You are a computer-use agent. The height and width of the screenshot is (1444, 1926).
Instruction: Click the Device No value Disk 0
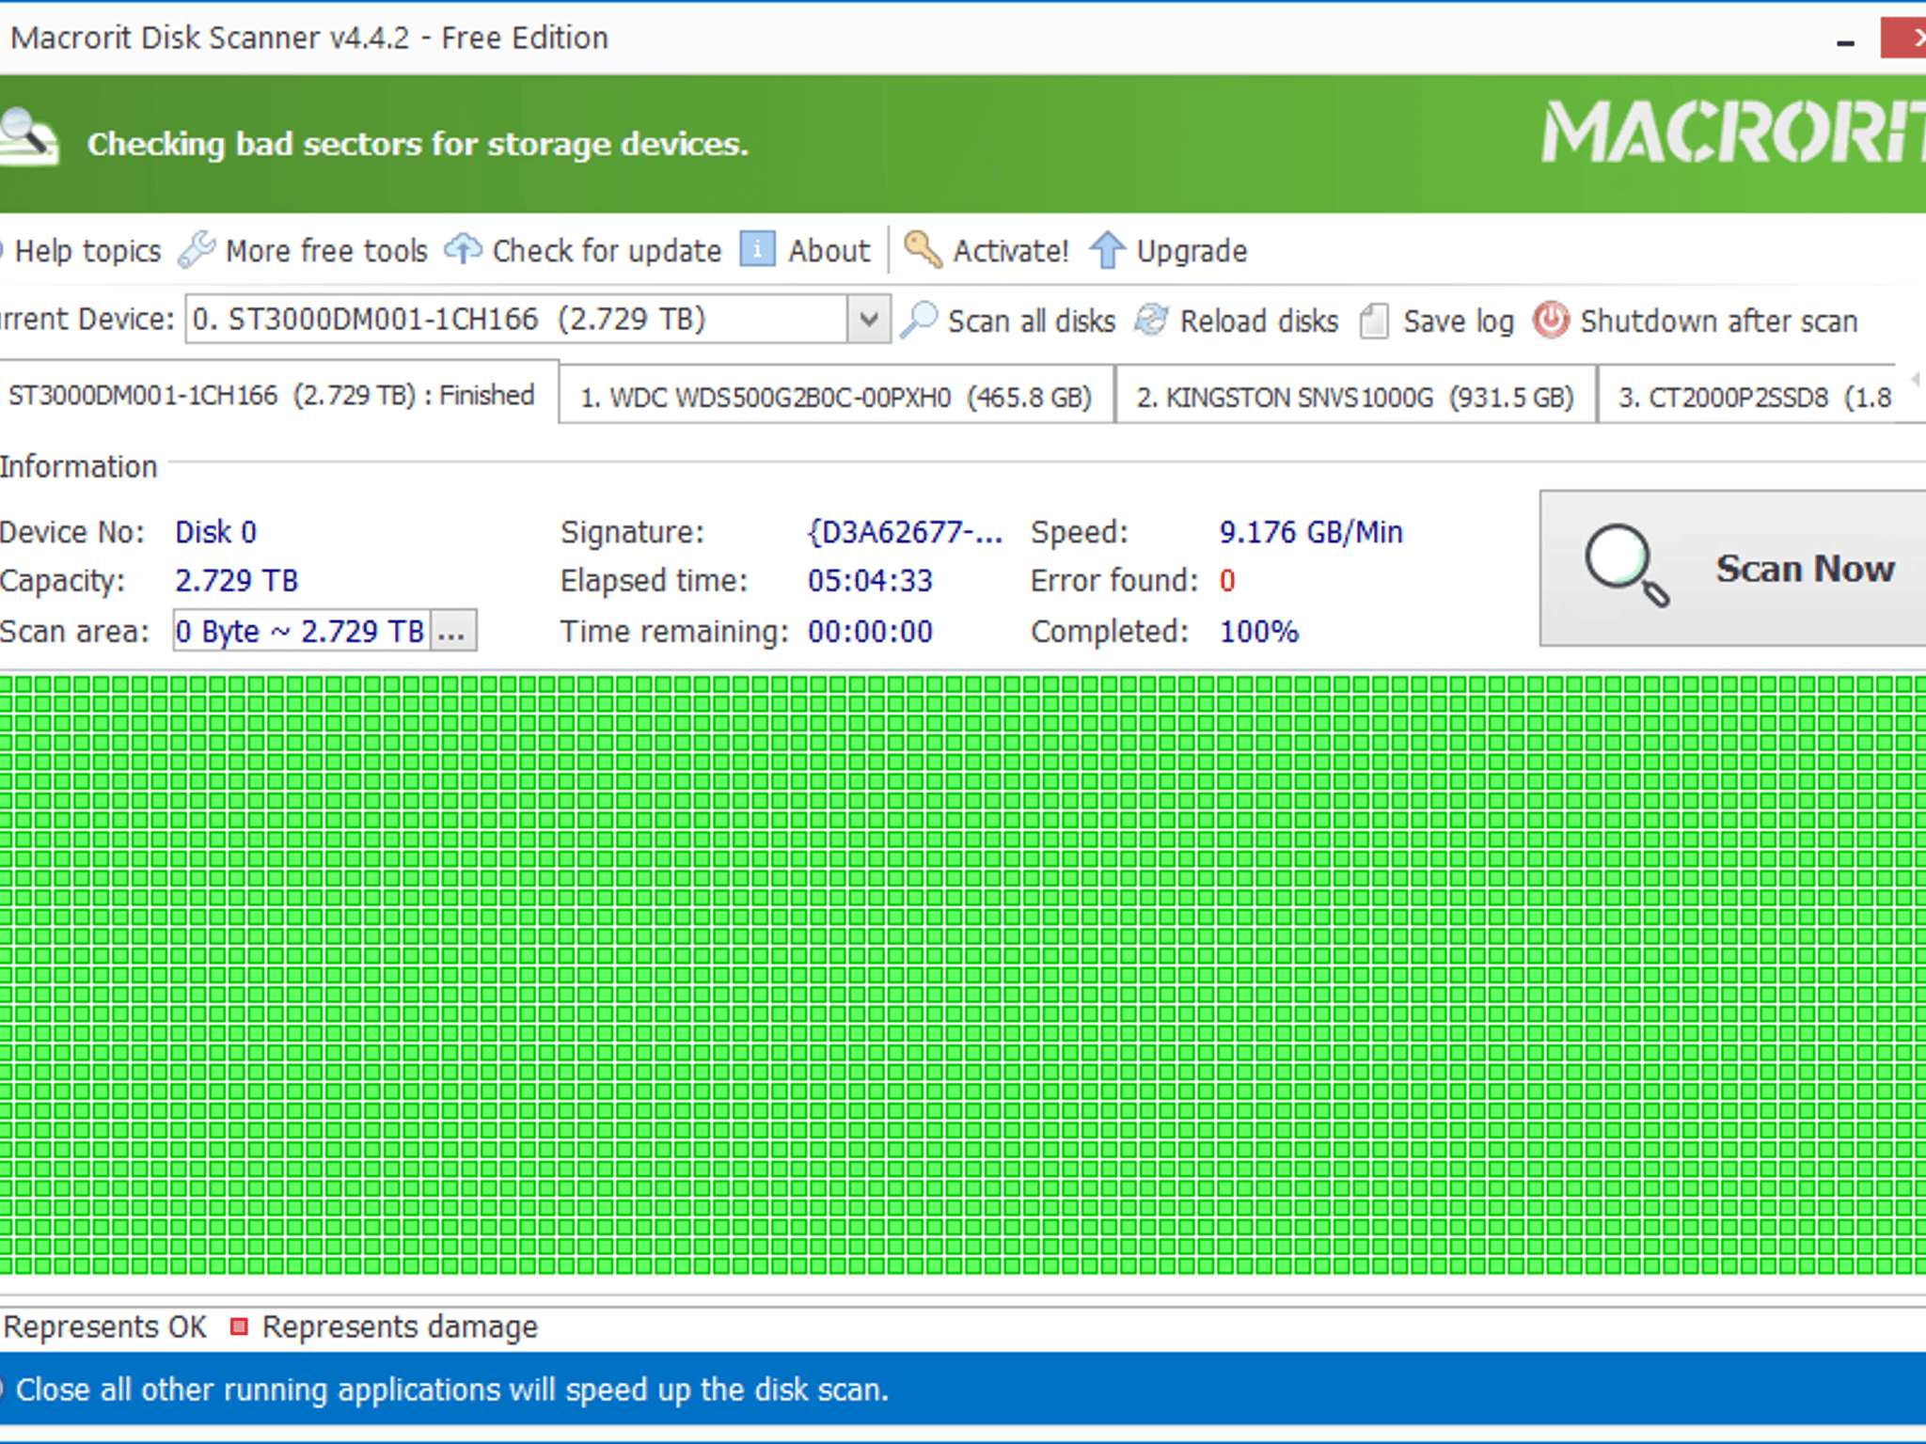216,532
